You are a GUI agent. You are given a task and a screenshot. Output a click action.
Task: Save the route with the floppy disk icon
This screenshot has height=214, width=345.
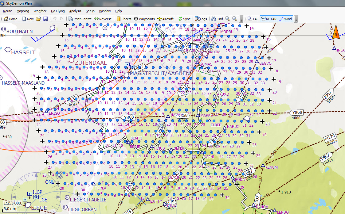point(45,19)
